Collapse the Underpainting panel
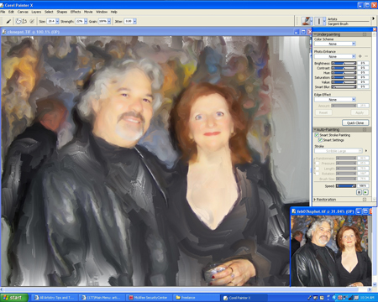The width and height of the screenshot is (378, 302). [x=315, y=34]
